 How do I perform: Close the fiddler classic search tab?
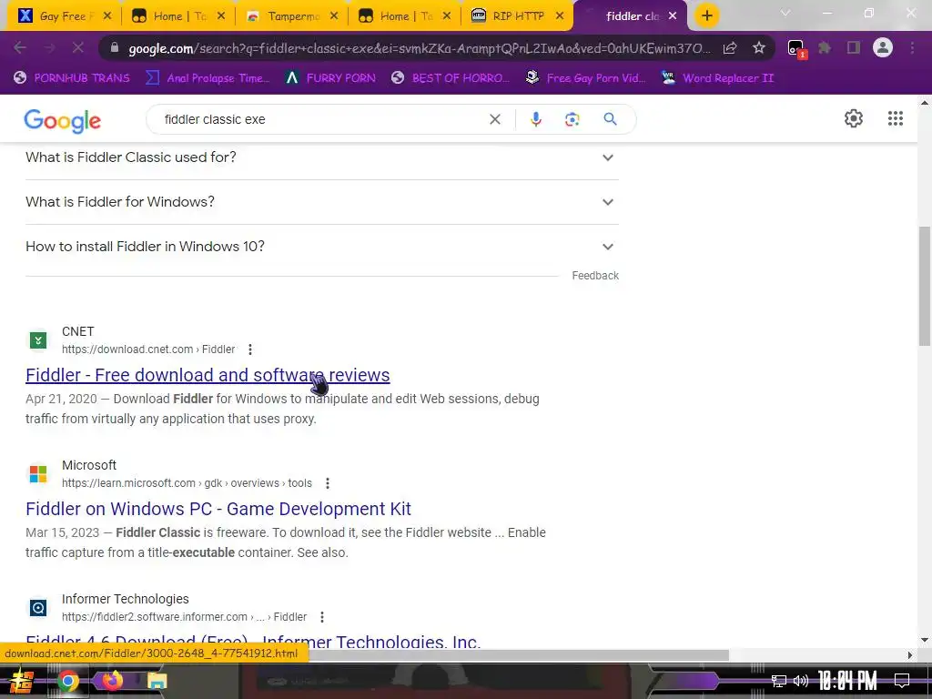point(673,16)
